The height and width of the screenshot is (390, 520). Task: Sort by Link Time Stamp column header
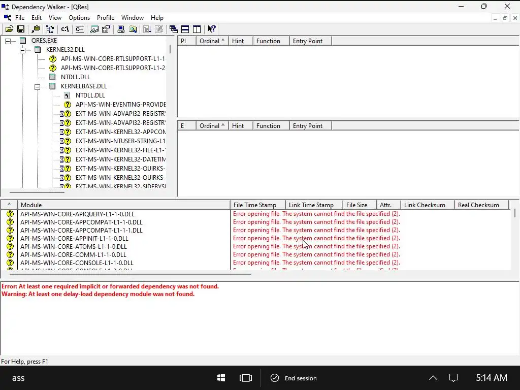tap(314, 205)
